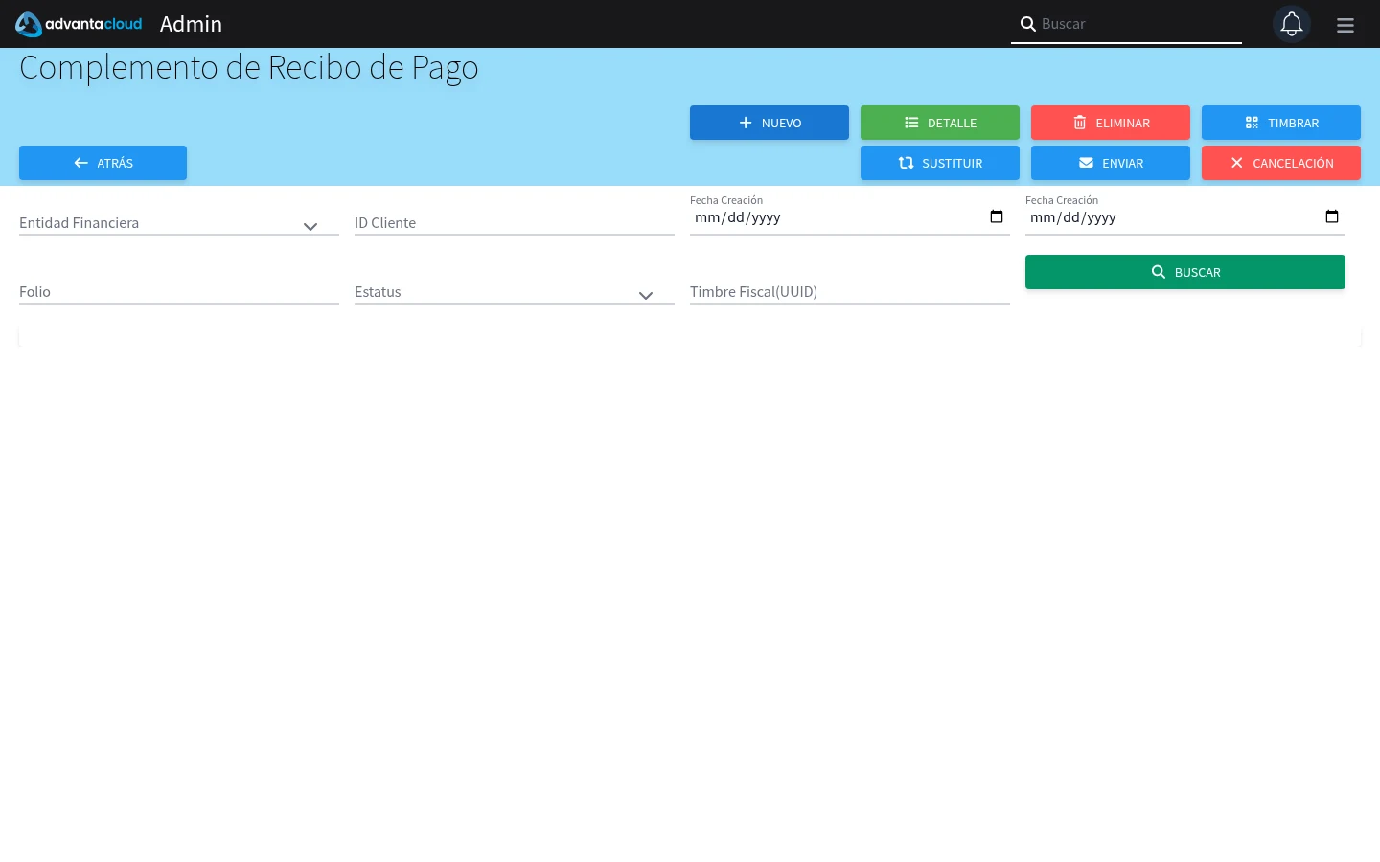Expand the Entidad Financiera dropdown
The image size is (1380, 862).
pyautogui.click(x=179, y=223)
